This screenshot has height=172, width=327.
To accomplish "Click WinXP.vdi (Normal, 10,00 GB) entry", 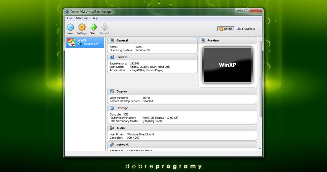I will (x=161, y=118).
